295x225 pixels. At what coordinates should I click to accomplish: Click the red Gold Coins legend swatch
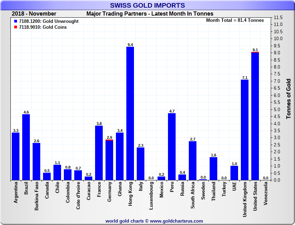coord(15,27)
